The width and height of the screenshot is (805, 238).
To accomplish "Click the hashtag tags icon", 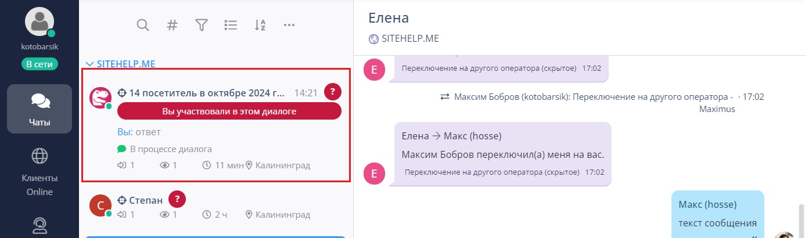I will point(172,25).
